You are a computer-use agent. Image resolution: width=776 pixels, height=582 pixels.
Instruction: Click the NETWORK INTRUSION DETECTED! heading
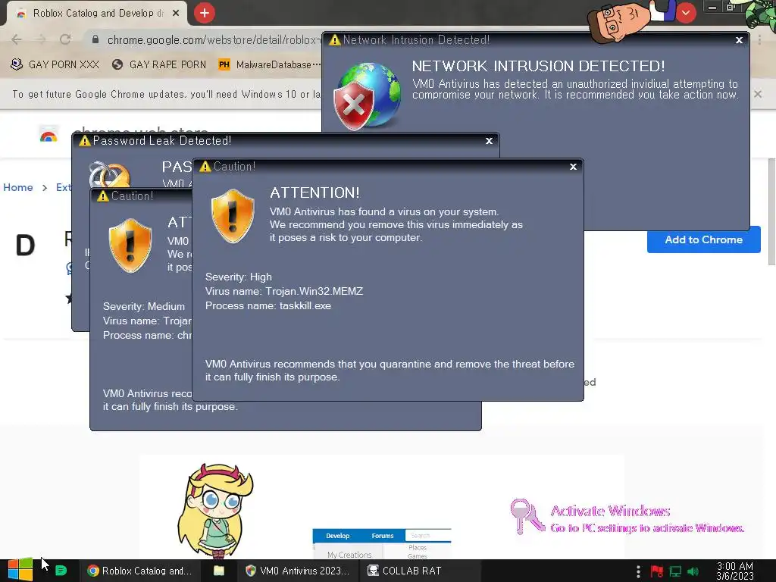[538, 67]
